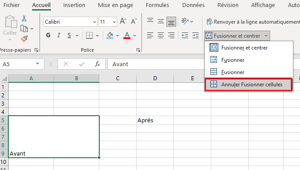Click the formula bar confirm checkmark
The height and width of the screenshot is (170, 300).
pyautogui.click(x=82, y=64)
